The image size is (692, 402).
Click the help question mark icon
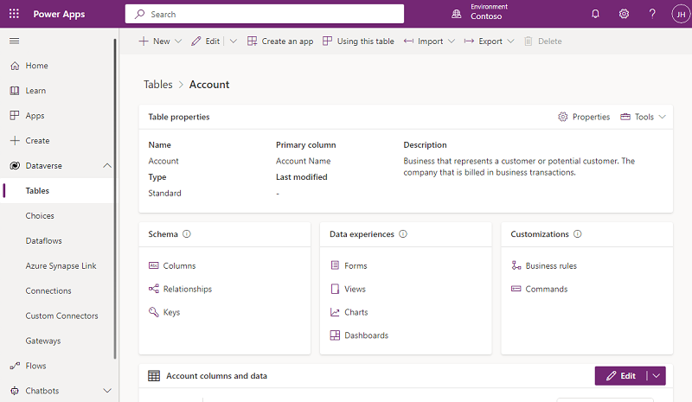(652, 14)
